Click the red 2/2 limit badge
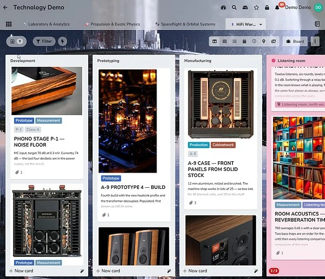This screenshot has height=279, width=325. click(274, 271)
